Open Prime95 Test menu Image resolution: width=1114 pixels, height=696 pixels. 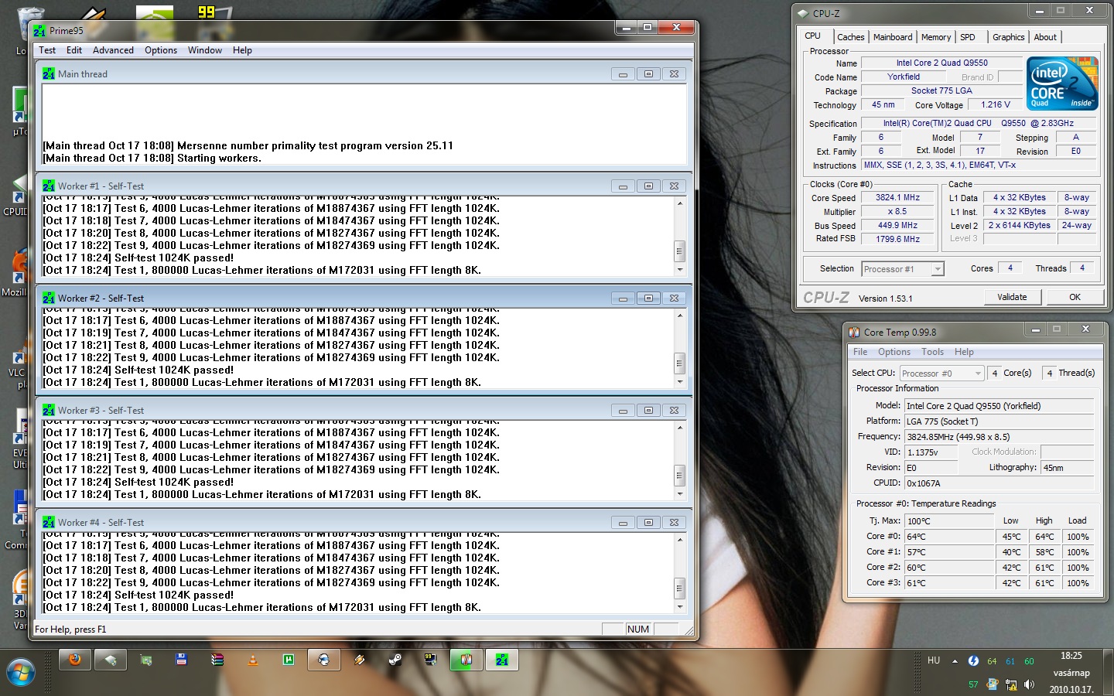(x=47, y=50)
